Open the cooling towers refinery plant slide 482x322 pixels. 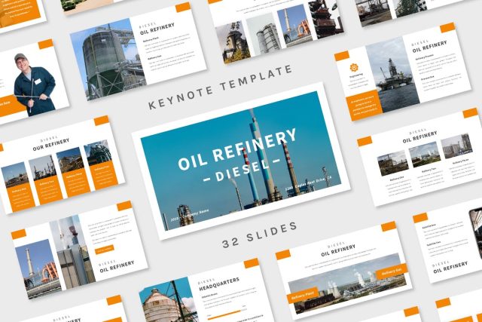pyautogui.click(x=343, y=268)
